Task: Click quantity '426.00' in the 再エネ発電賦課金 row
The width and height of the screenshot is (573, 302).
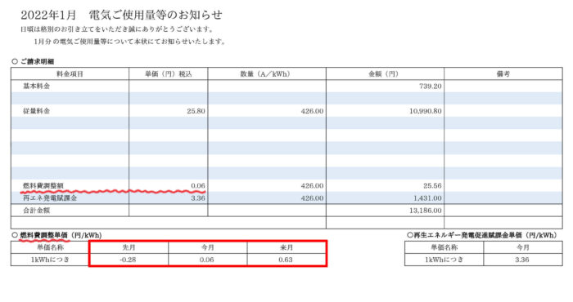Action: click(312, 198)
